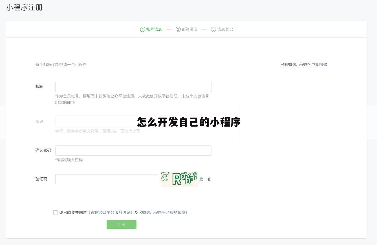Click the green 注册 button

(x=122, y=225)
